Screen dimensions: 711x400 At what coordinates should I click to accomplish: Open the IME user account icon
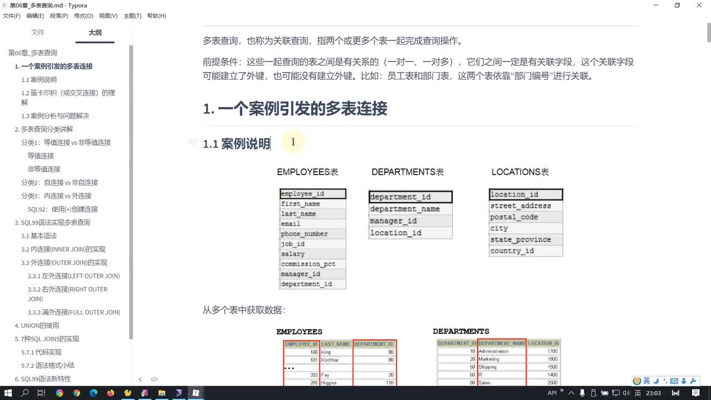click(684, 381)
